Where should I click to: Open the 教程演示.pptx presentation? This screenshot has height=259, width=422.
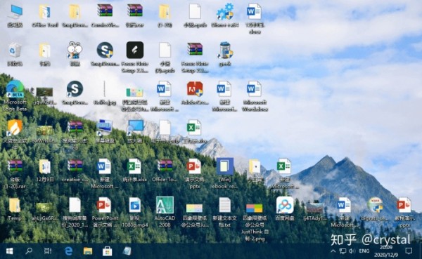coord(404,205)
